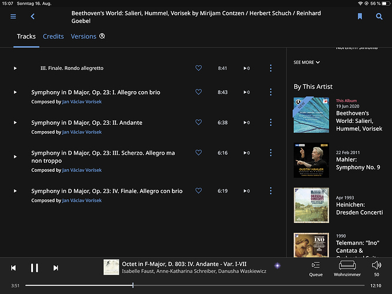Select track title Symphony Op. 23: II. Andante
Screen dimensions: 392x294
click(87, 123)
